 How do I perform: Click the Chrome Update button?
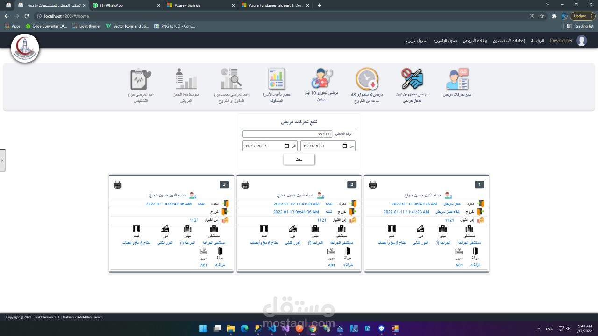[582, 16]
